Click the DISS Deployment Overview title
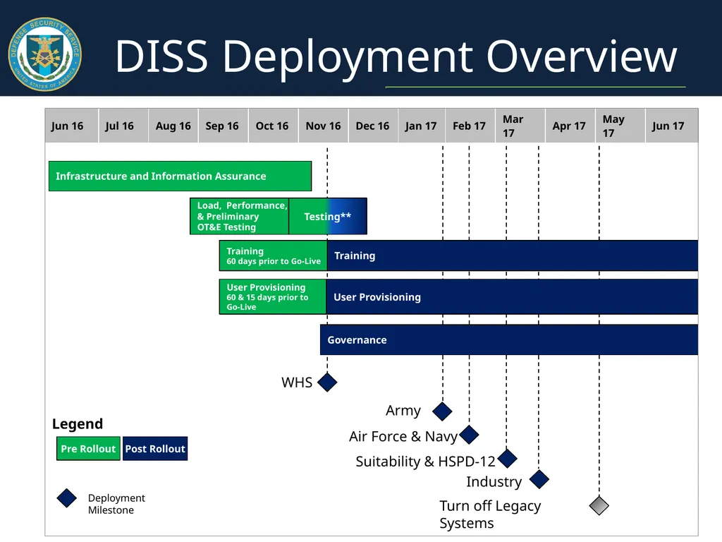 pos(396,56)
